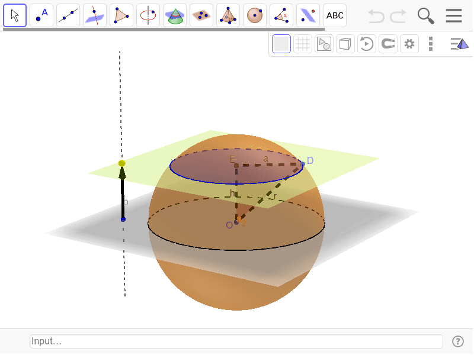Image resolution: width=474 pixels, height=355 pixels.
Task: Toggle the grid display button
Action: (303, 44)
